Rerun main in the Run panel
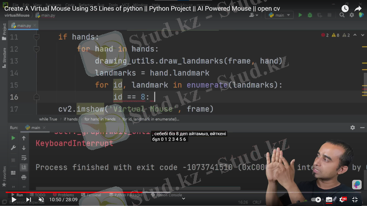This screenshot has height=206, width=367. (13, 138)
